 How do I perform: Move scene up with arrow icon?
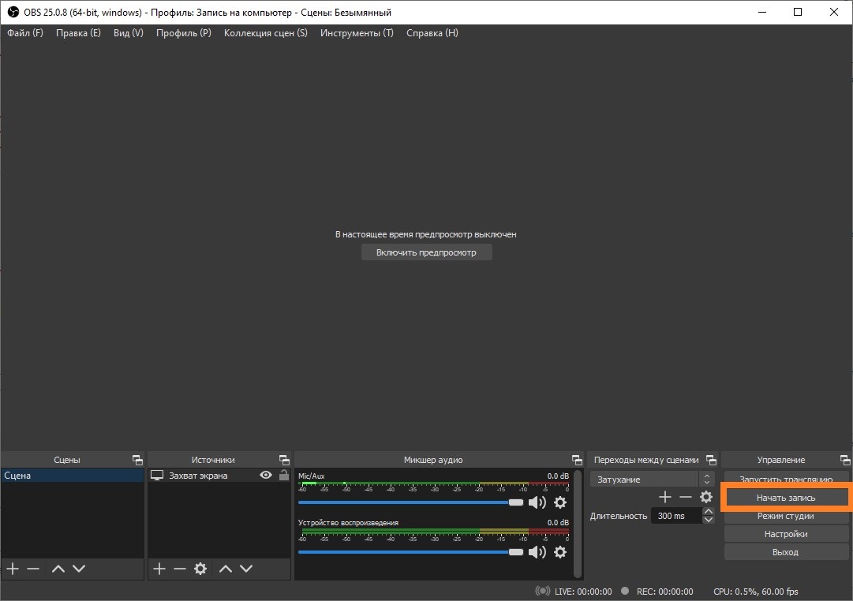point(58,569)
